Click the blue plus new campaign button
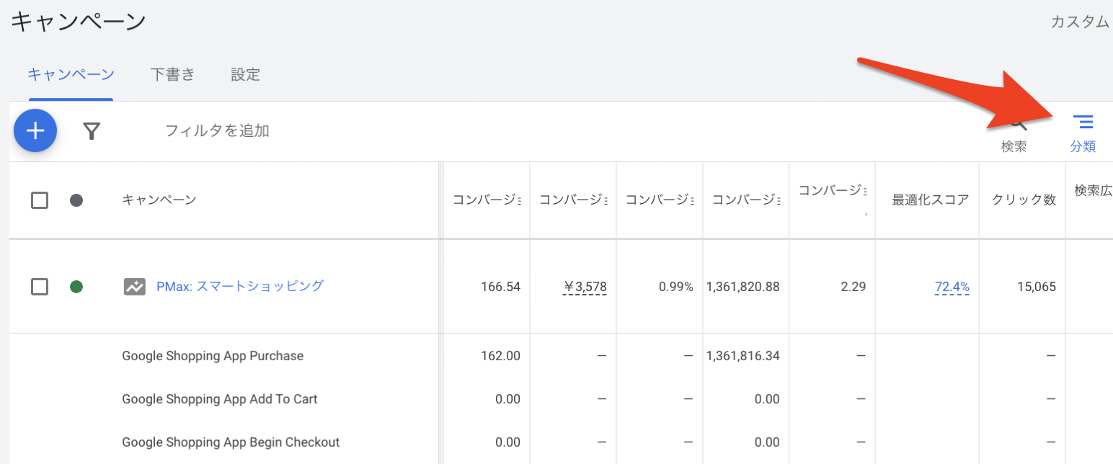1113x464 pixels. coord(35,130)
